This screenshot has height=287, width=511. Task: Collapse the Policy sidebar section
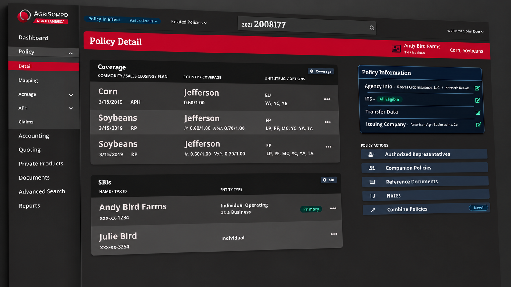[71, 53]
